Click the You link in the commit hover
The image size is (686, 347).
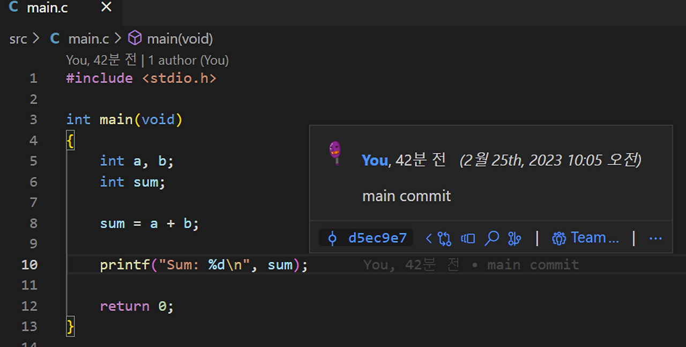click(x=374, y=160)
